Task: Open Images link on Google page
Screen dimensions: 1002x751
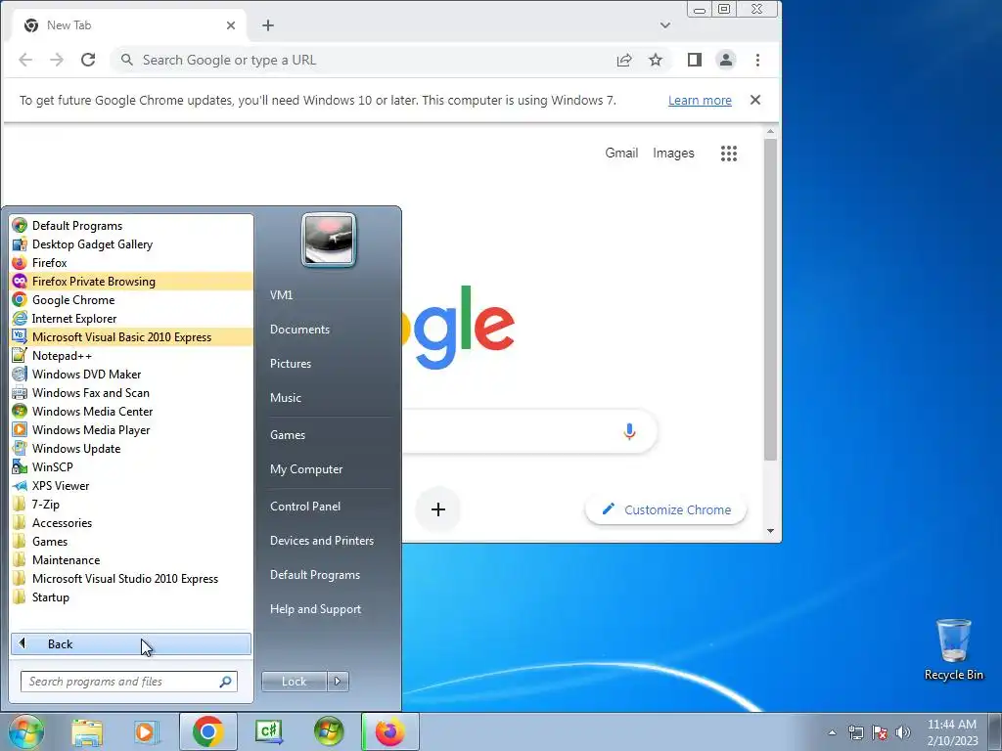Action: pyautogui.click(x=673, y=154)
